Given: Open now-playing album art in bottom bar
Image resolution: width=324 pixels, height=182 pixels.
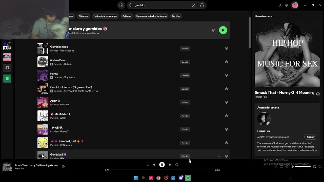Looking at the screenshot, I should (x=7, y=167).
